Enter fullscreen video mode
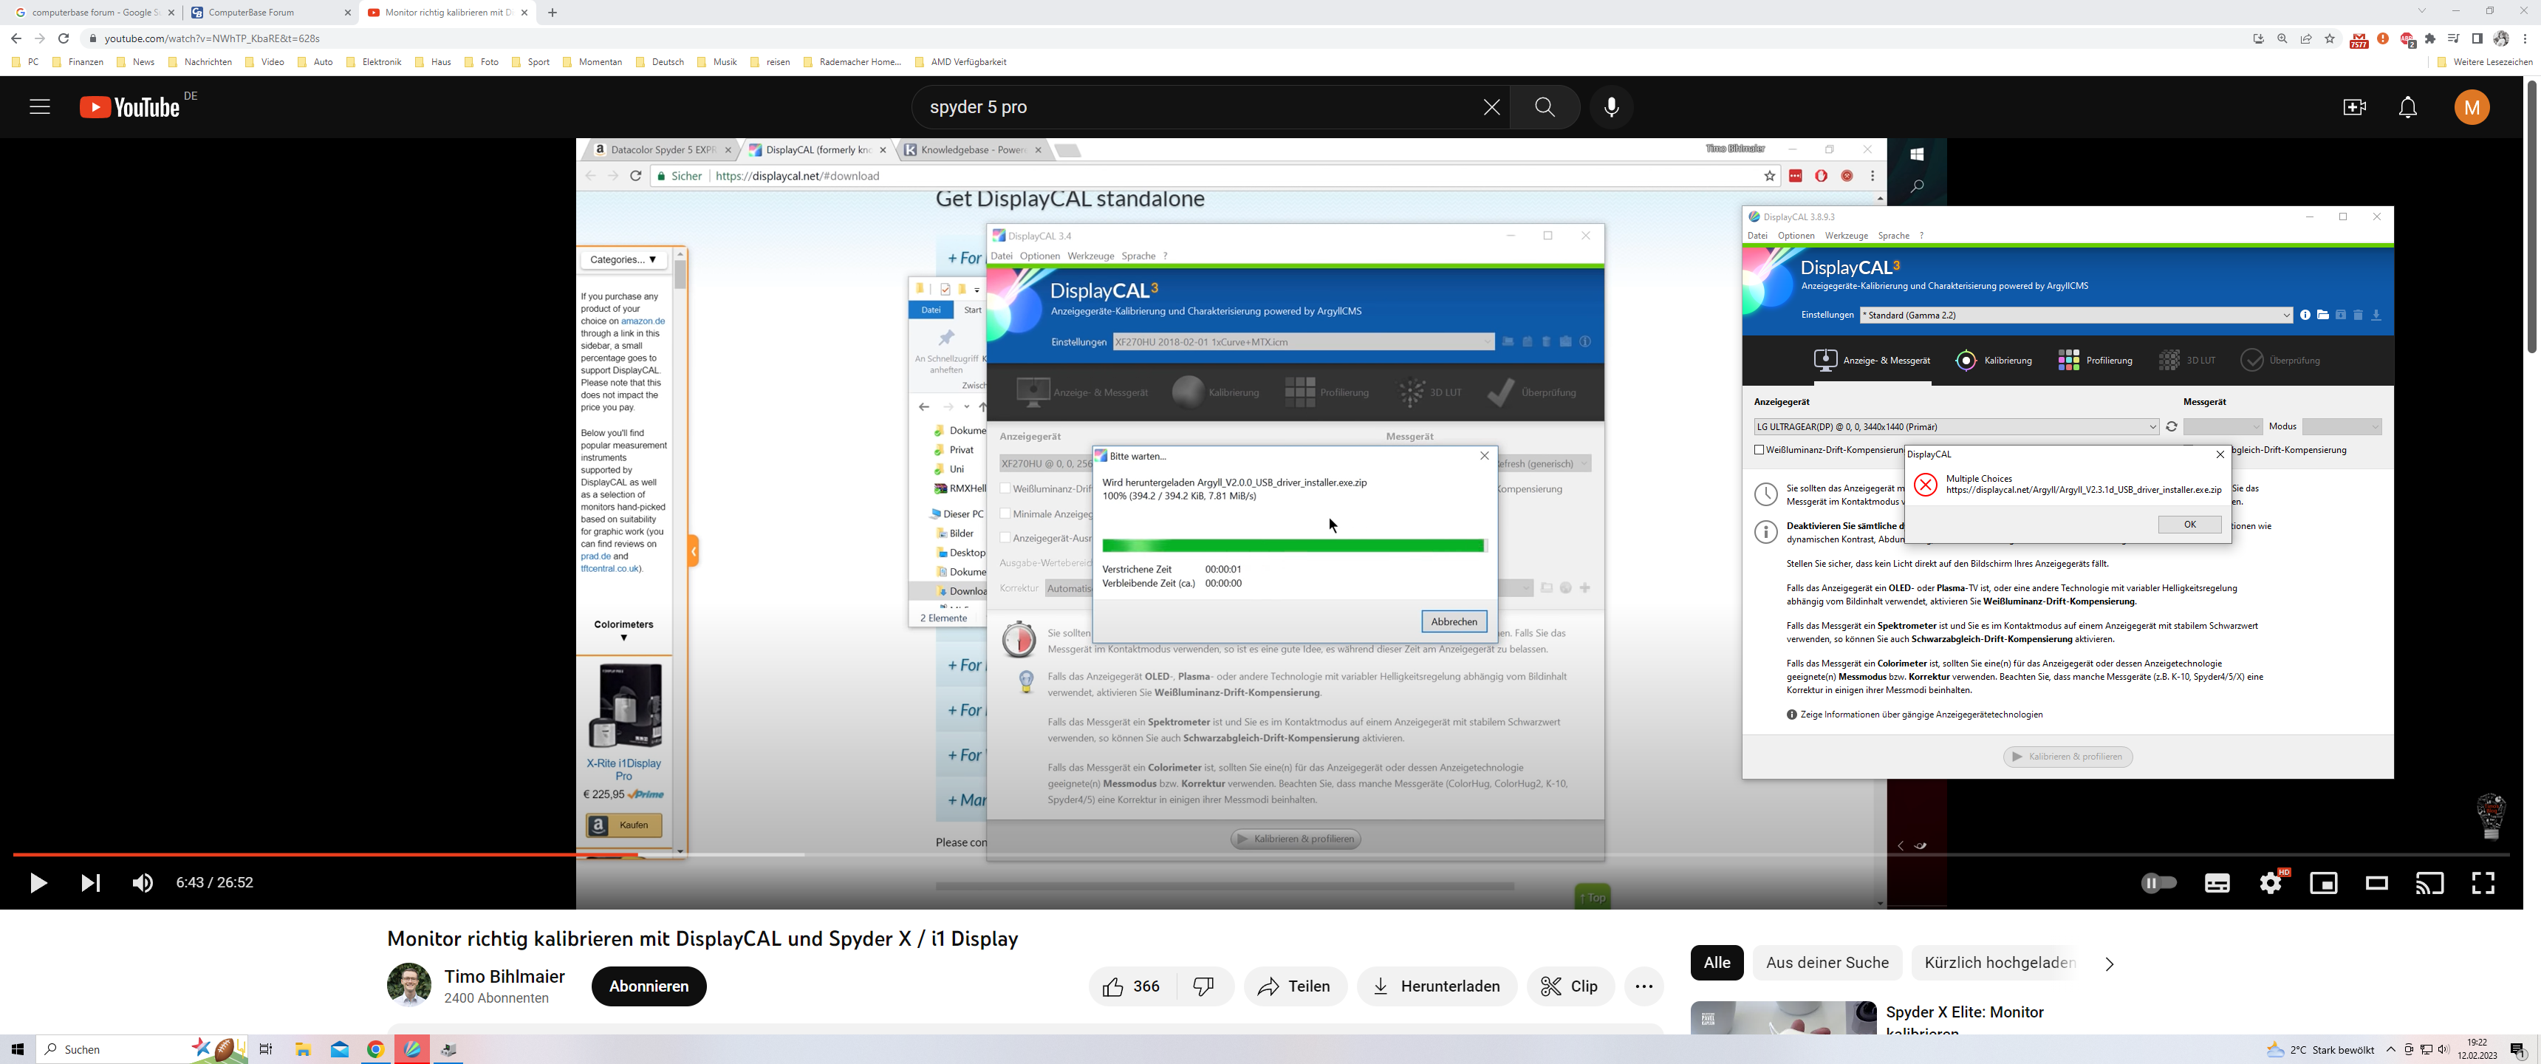 [2482, 884]
